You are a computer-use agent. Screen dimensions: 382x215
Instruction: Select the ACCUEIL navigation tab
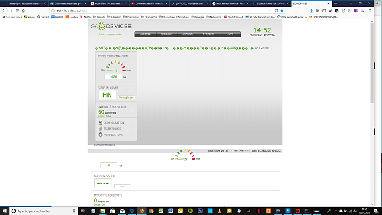(145, 34)
